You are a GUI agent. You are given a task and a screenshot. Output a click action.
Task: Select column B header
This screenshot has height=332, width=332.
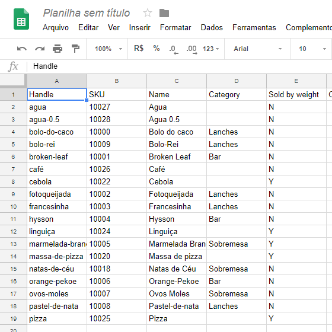pos(117,81)
